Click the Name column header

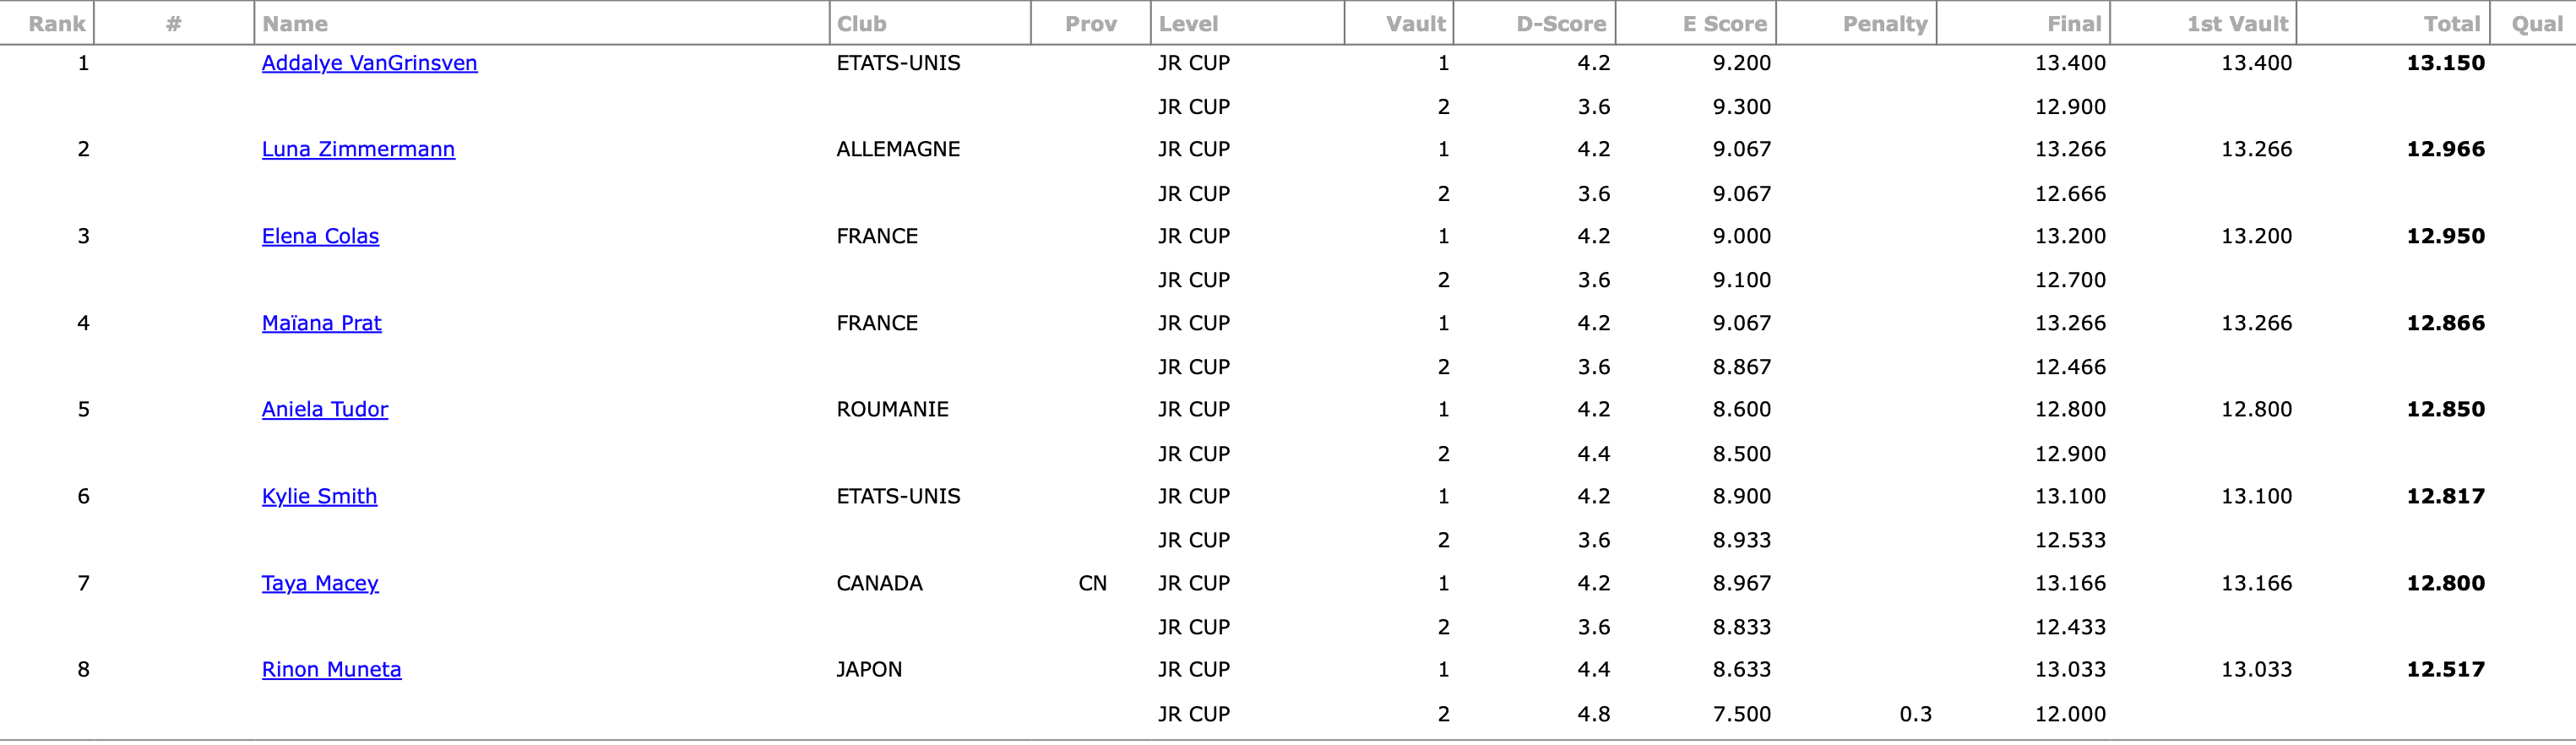tap(295, 24)
